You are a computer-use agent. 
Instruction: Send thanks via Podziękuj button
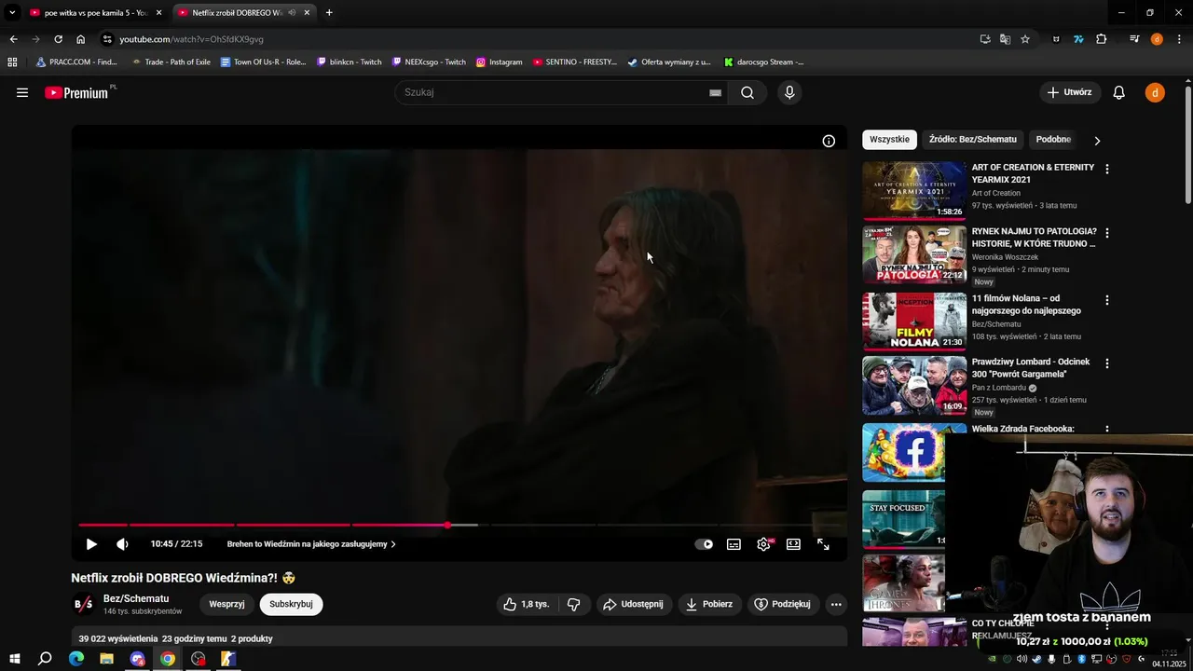[x=783, y=604]
